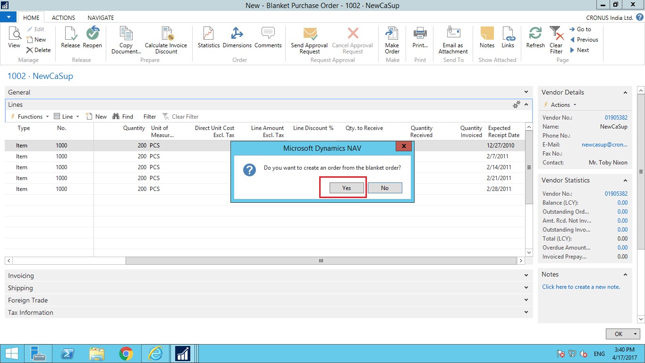Click Send Approval Request
Image resolution: width=645 pixels, height=363 pixels.
pos(309,41)
